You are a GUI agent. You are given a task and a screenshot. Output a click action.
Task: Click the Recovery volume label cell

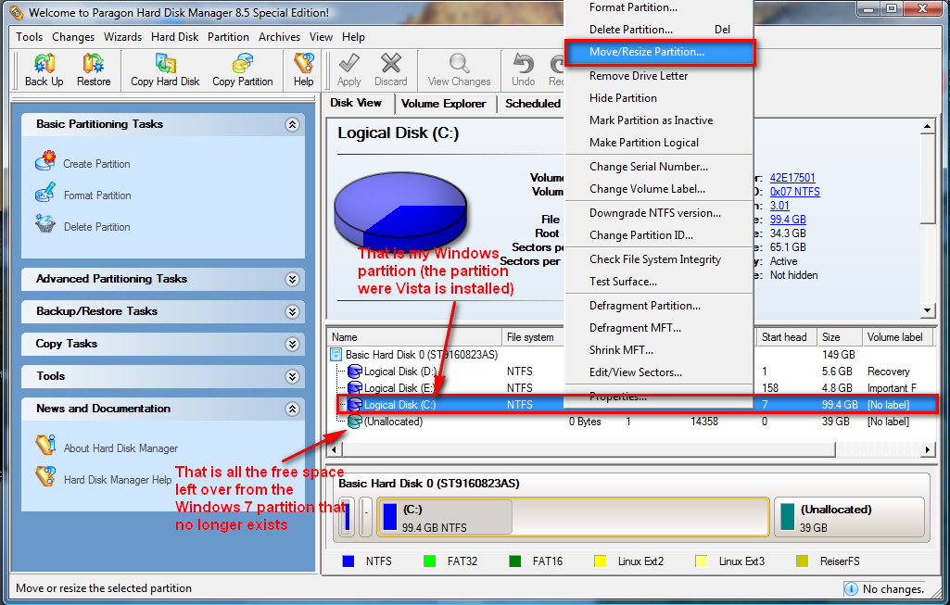click(888, 372)
